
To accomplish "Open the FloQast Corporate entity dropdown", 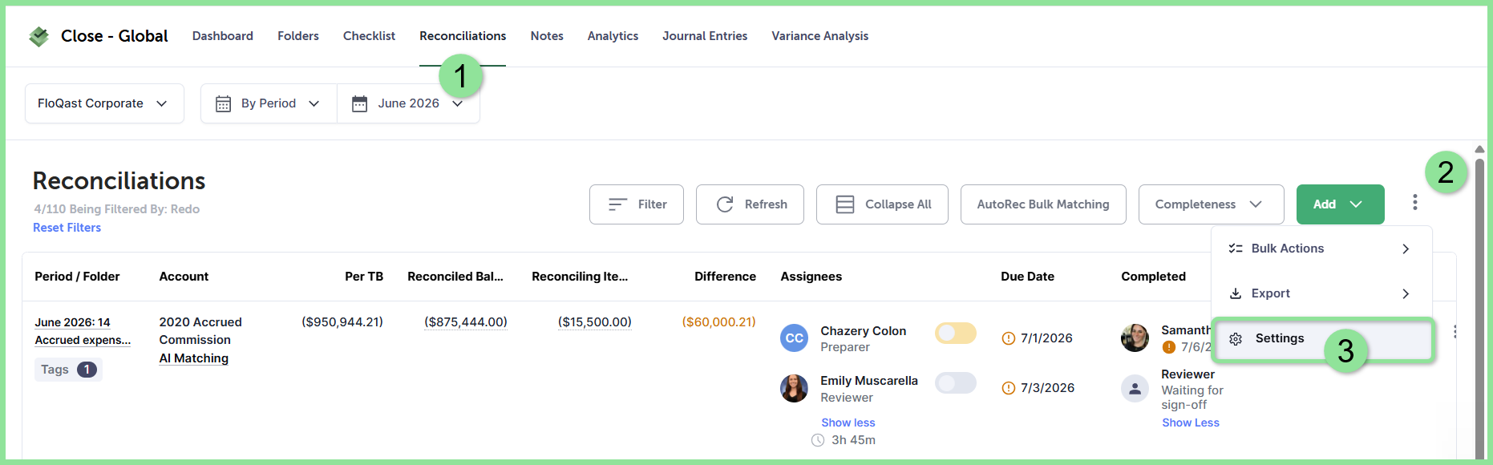I will (x=104, y=103).
